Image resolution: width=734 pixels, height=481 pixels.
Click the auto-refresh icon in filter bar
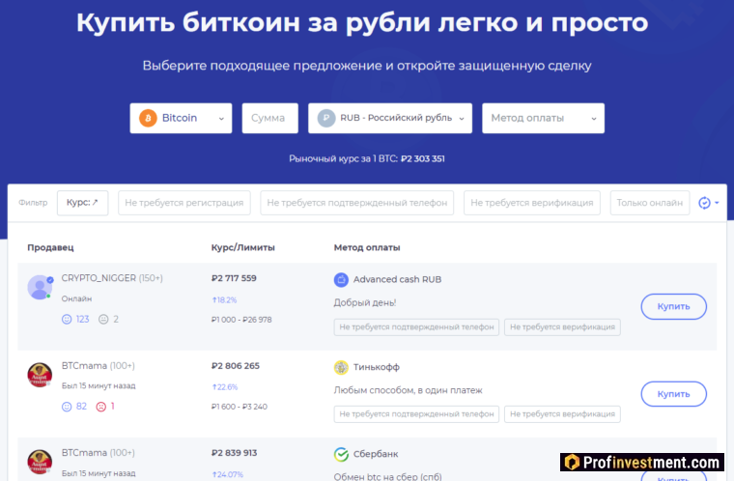pyautogui.click(x=704, y=203)
